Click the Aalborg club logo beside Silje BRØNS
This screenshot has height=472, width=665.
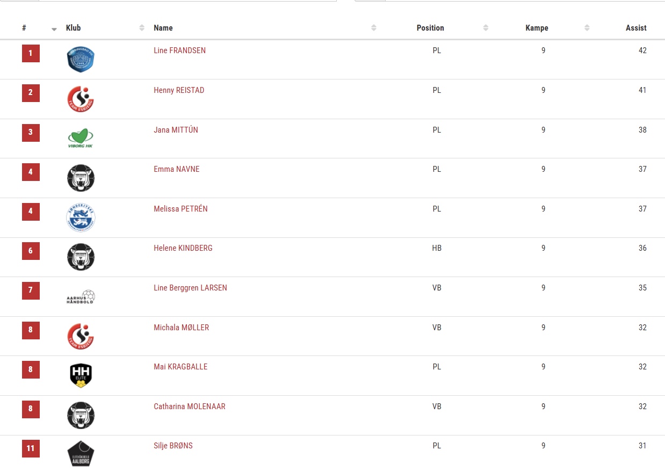click(x=81, y=454)
